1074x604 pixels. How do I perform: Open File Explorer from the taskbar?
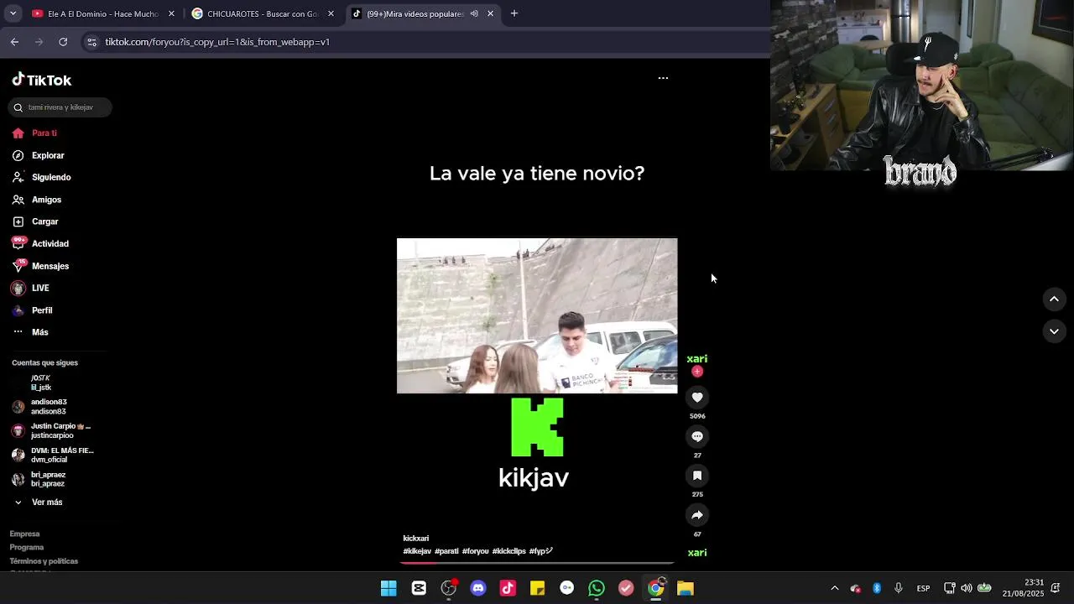686,588
